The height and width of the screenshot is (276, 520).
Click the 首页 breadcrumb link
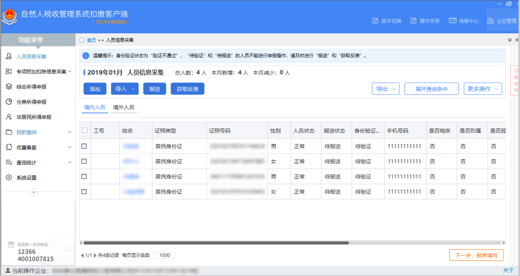92,40
